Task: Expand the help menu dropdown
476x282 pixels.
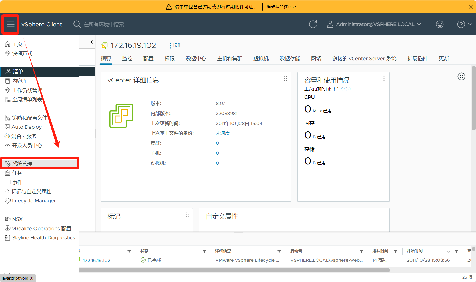Action: 464,24
